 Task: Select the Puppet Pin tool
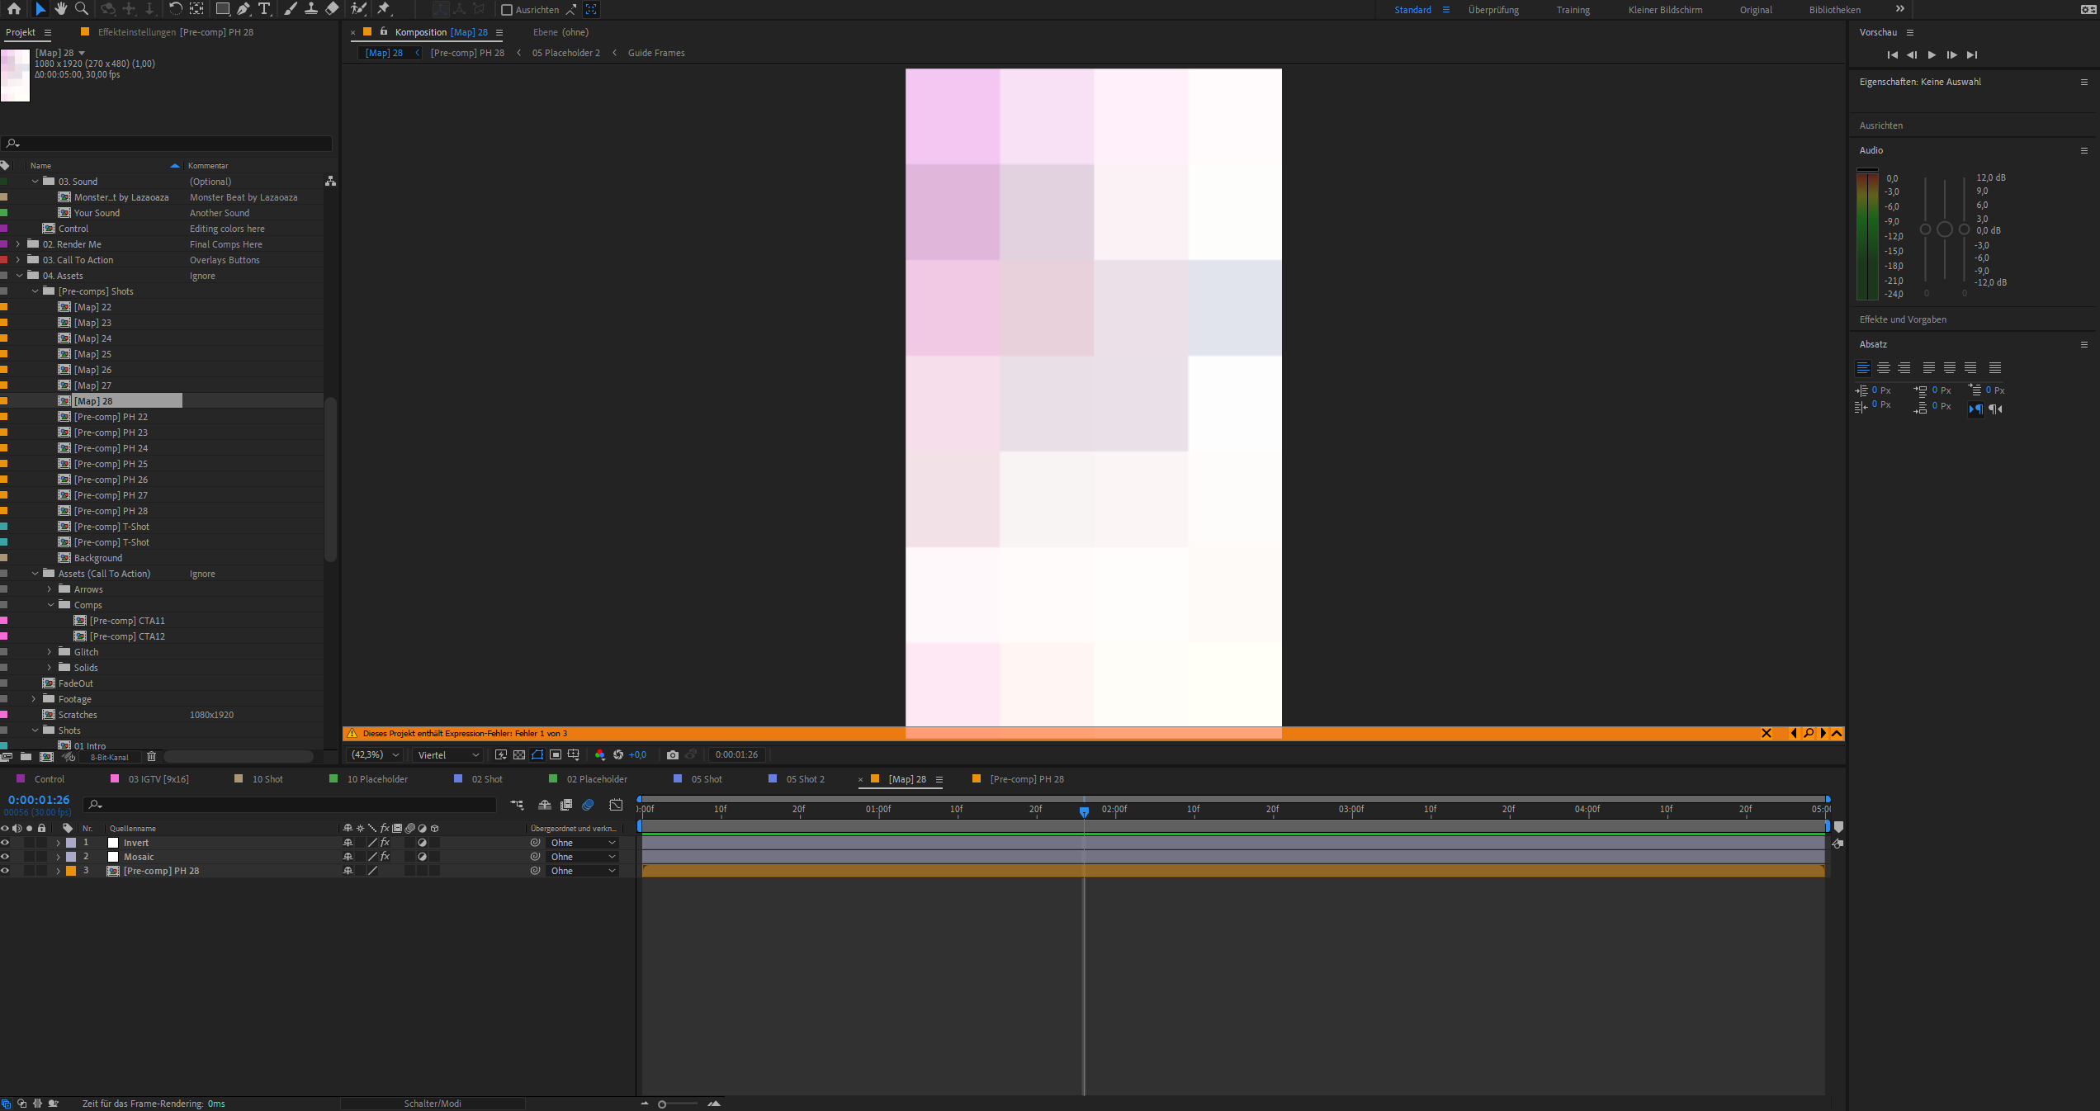click(385, 9)
